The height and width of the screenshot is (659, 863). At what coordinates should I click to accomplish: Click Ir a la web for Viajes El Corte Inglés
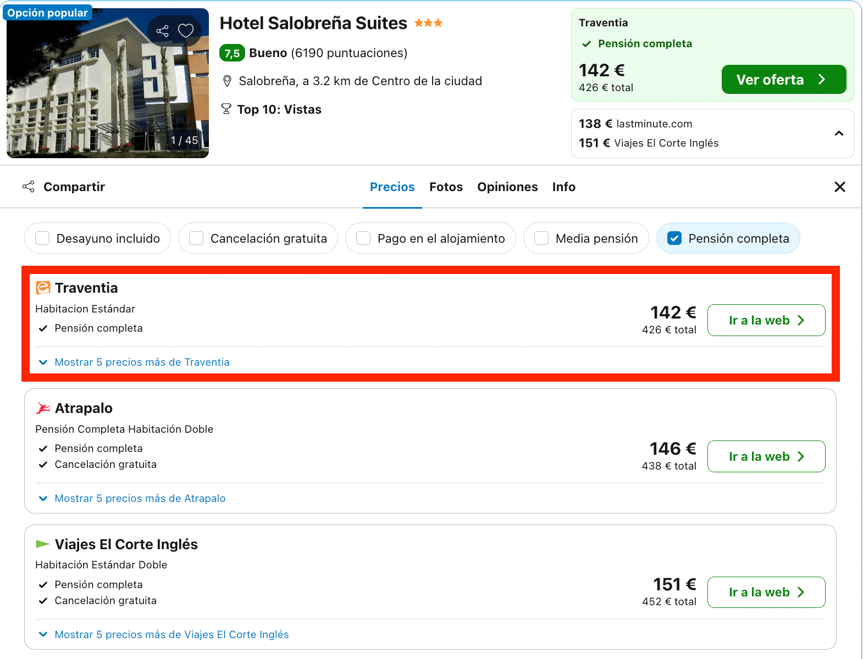coord(766,592)
